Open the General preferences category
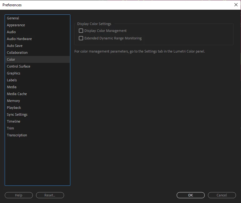This screenshot has width=241, height=203. coord(37,18)
